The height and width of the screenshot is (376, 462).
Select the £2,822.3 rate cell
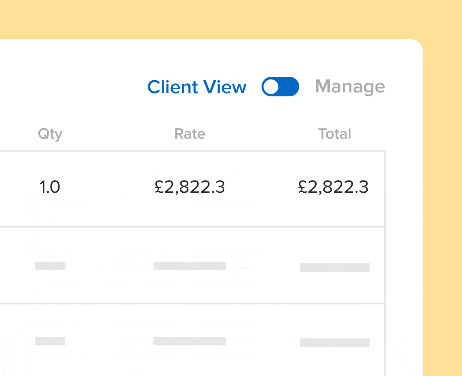[190, 187]
